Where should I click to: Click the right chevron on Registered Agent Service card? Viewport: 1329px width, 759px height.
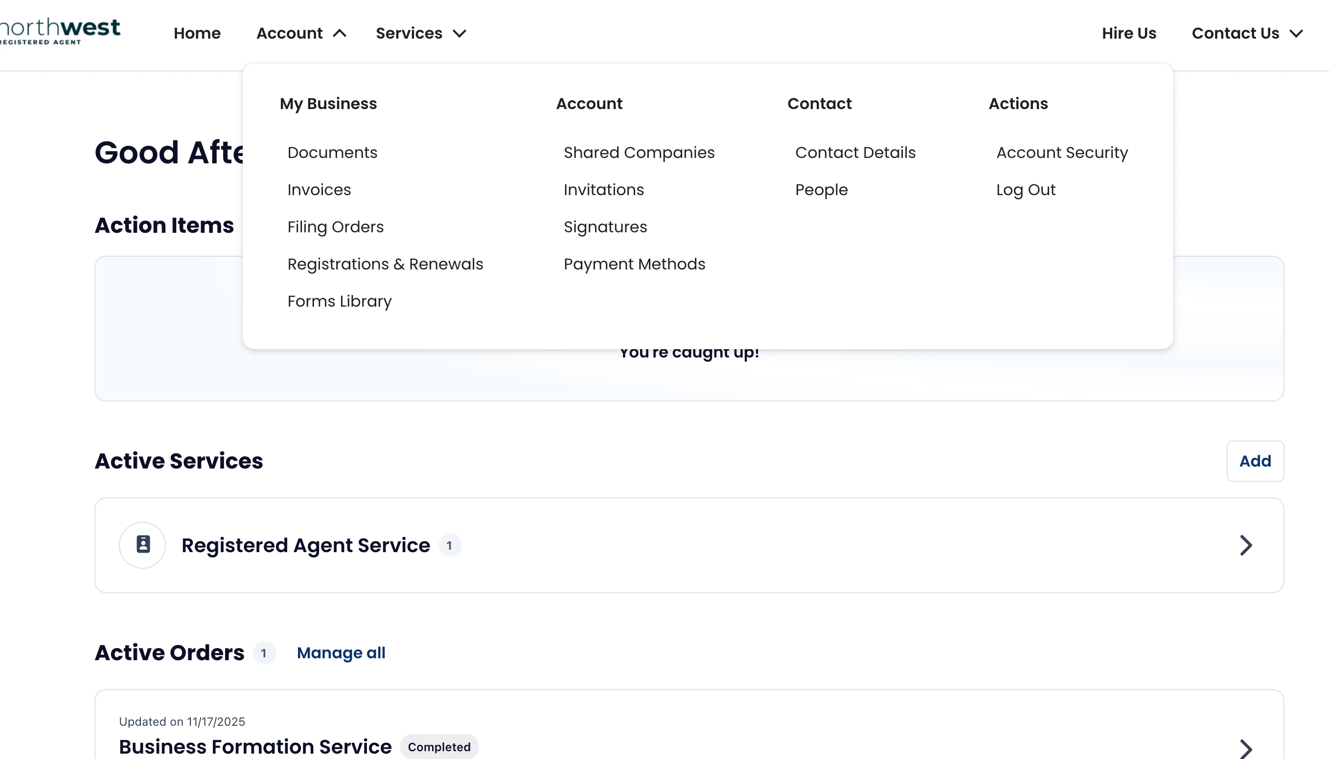tap(1246, 545)
